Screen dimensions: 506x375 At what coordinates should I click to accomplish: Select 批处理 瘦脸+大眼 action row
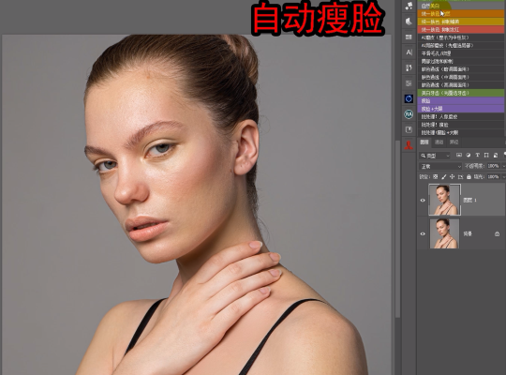[460, 133]
